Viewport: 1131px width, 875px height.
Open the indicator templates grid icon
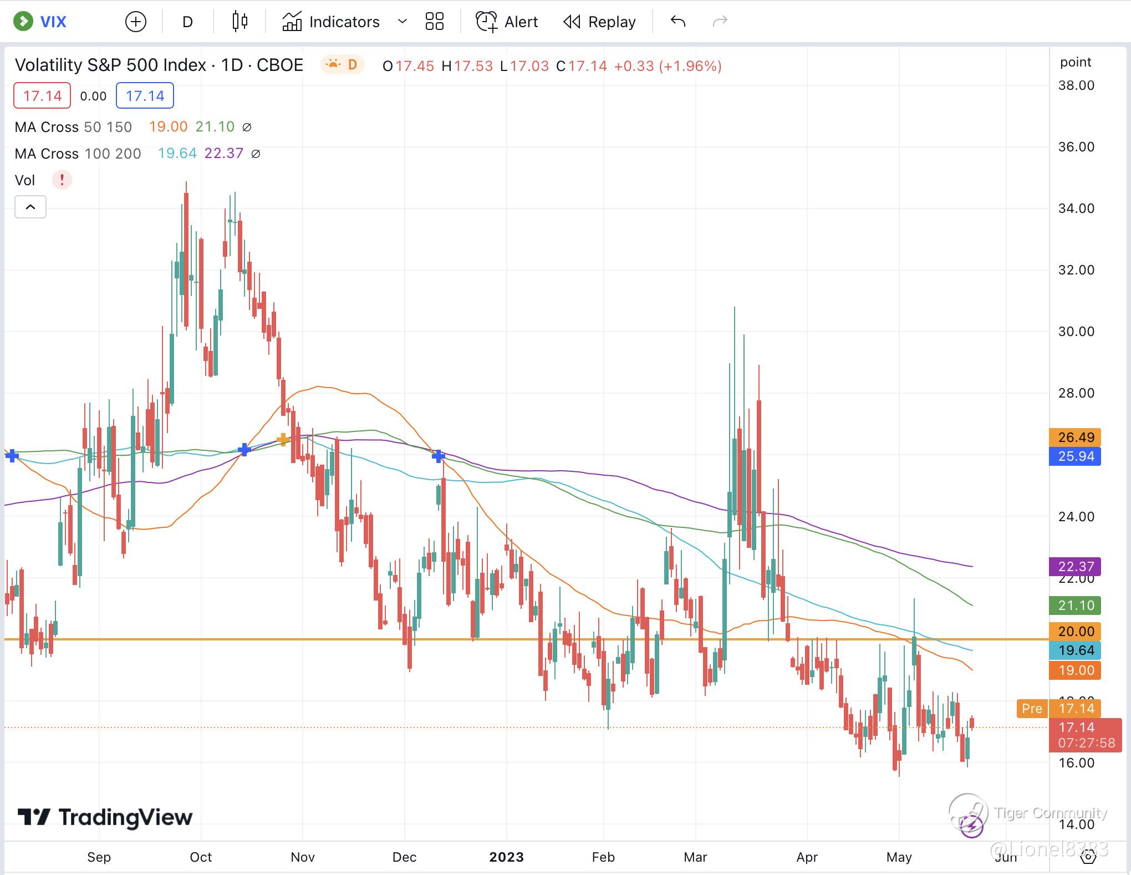[x=434, y=22]
